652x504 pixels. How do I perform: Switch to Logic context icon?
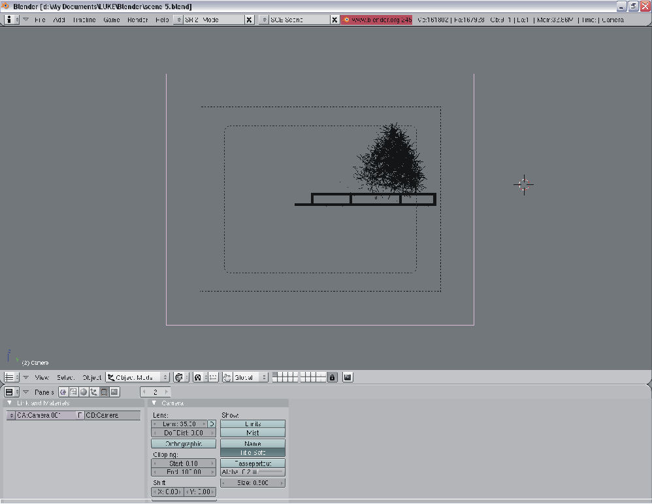(x=63, y=392)
